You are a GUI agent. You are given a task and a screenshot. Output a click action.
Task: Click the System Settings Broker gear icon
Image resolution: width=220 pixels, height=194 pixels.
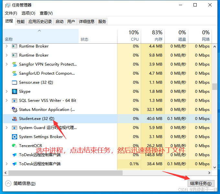(15, 137)
